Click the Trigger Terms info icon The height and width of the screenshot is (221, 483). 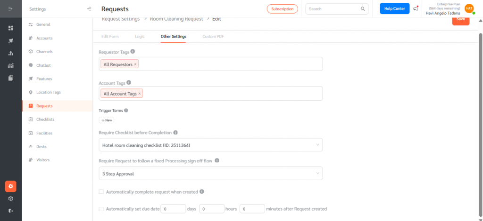click(126, 110)
